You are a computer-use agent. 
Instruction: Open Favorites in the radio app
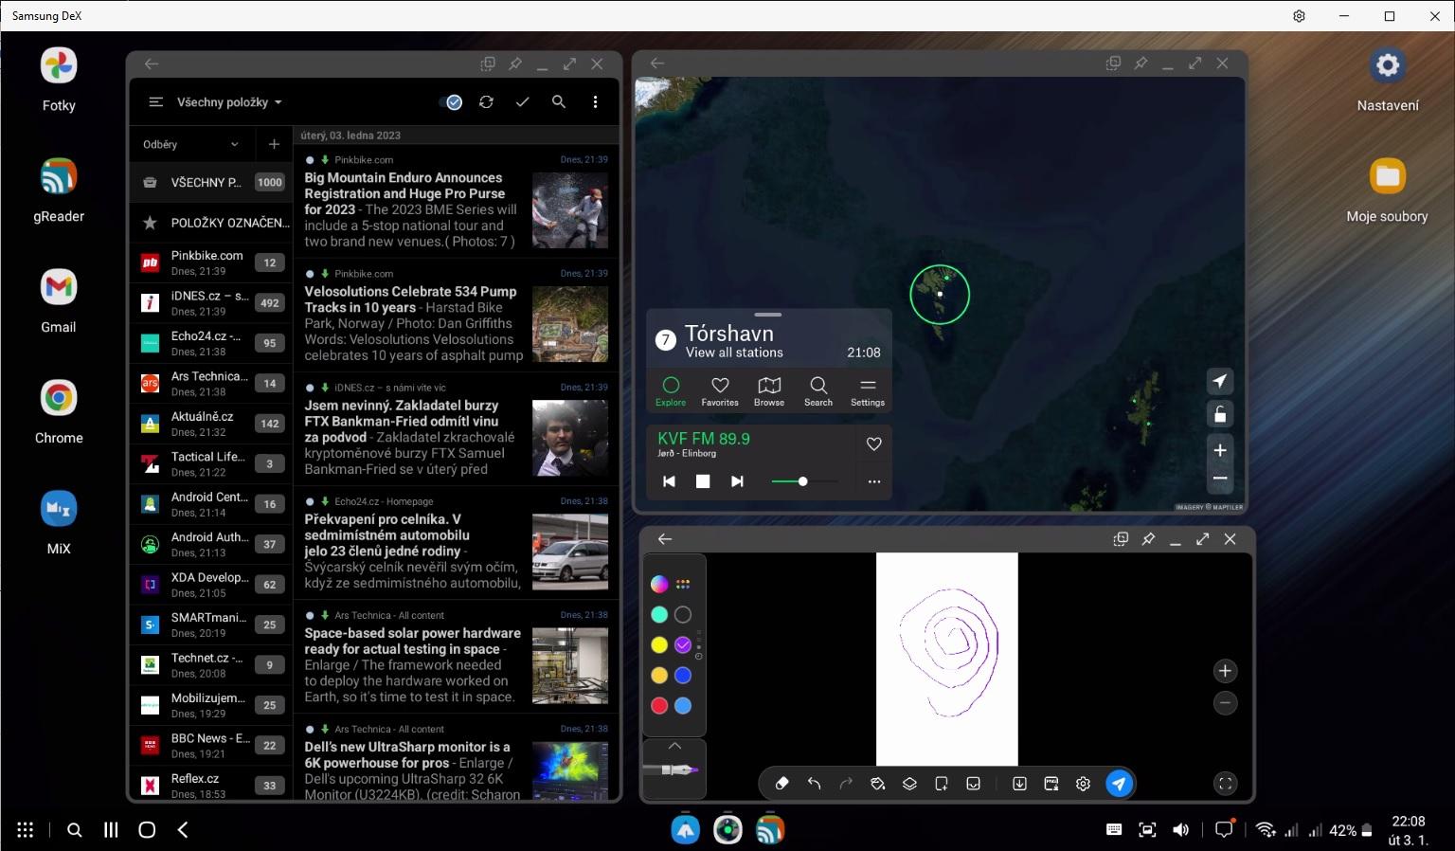[x=720, y=390]
